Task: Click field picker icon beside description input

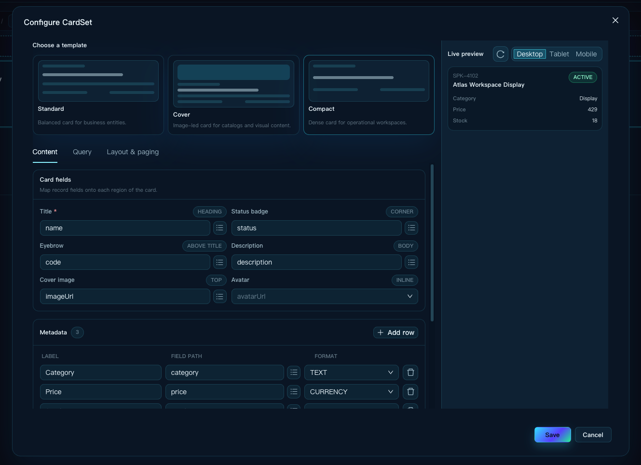Action: pyautogui.click(x=411, y=262)
